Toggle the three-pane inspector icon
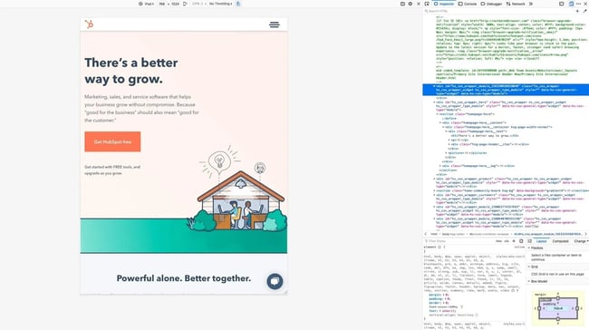Viewport: 589px width, 330px height. pyautogui.click(x=530, y=241)
